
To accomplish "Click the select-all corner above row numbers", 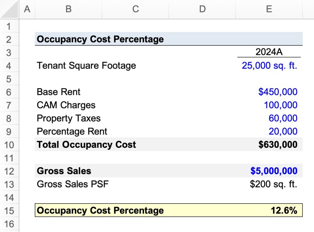I will pyautogui.click(x=9, y=9).
